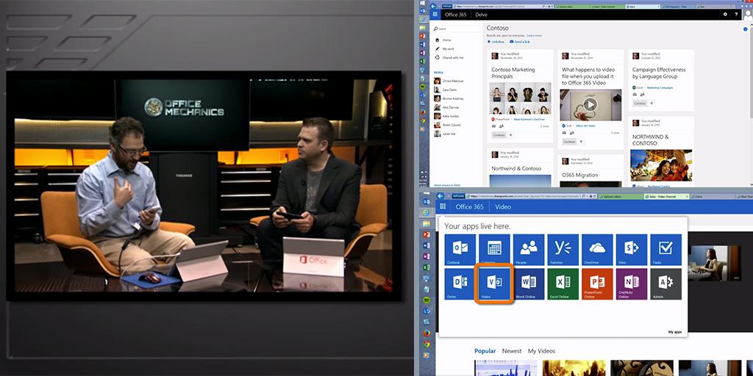Open the Delve tile in app launcher

(x=460, y=284)
